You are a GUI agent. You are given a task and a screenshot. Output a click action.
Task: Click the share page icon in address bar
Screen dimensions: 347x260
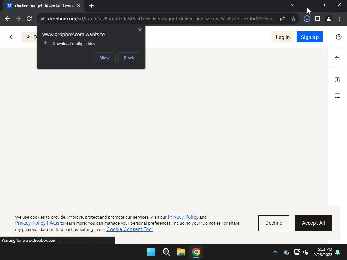point(283,19)
